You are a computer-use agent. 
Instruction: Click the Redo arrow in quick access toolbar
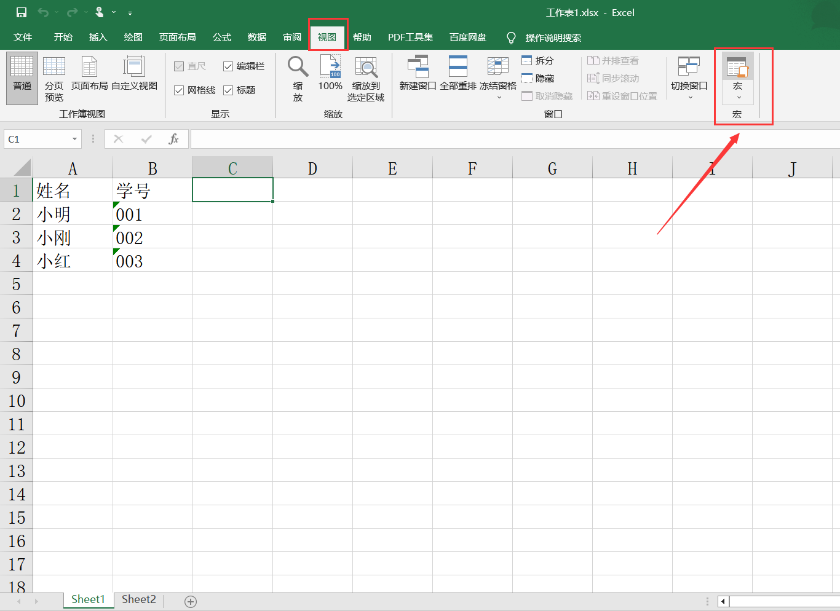(x=72, y=12)
